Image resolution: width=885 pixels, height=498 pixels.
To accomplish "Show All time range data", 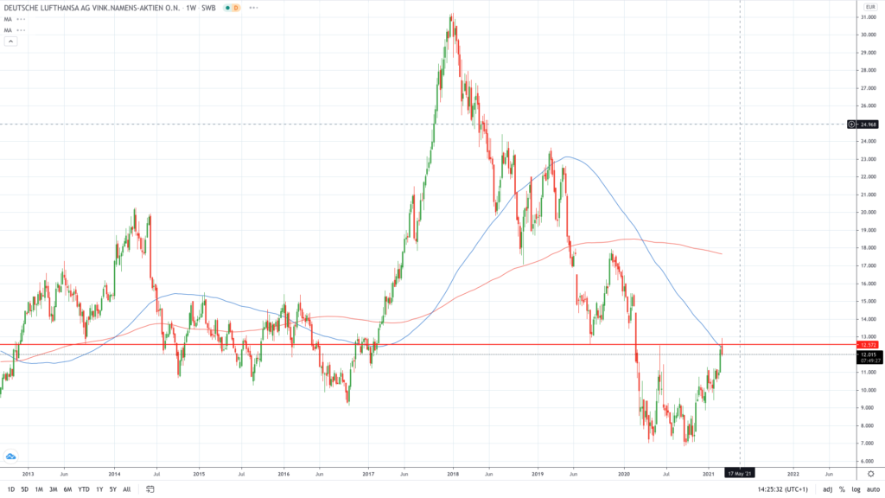I will click(x=127, y=488).
